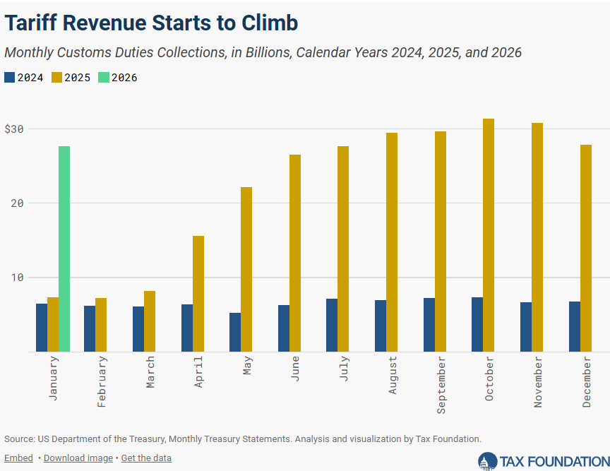This screenshot has width=610, height=471.
Task: Click the $30 y-axis label
Action: [x=14, y=129]
